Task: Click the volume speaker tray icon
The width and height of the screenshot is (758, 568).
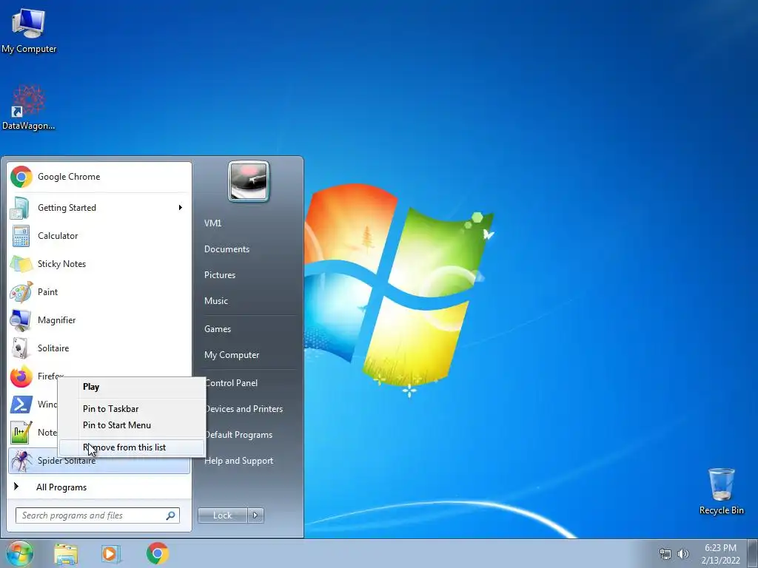Action: pyautogui.click(x=683, y=554)
